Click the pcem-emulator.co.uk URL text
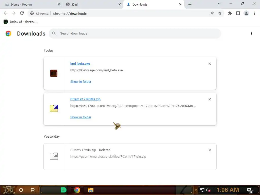This screenshot has height=195, width=260. pos(108,156)
